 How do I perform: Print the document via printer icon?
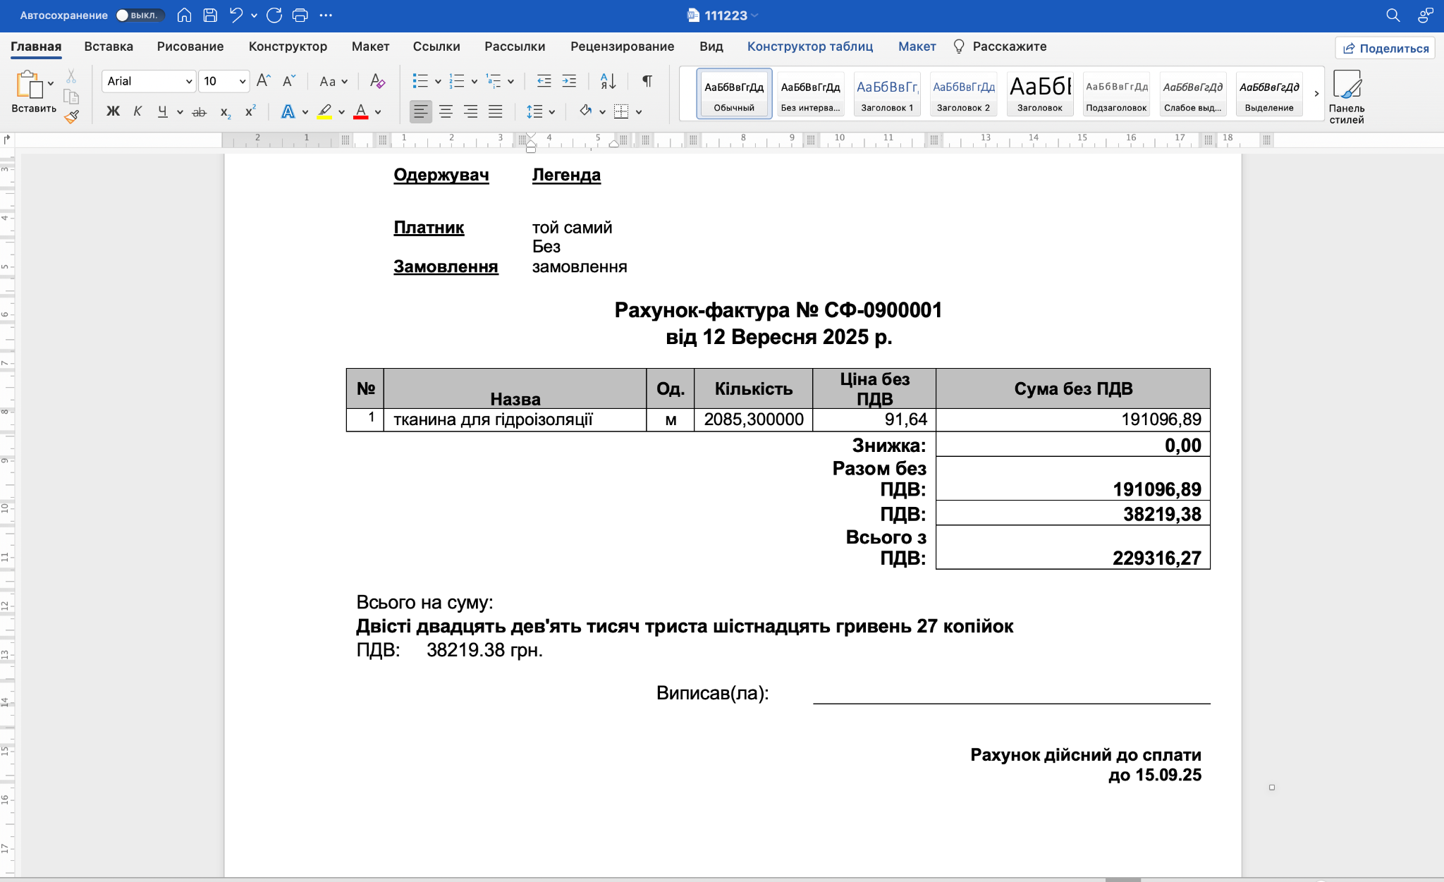click(300, 15)
